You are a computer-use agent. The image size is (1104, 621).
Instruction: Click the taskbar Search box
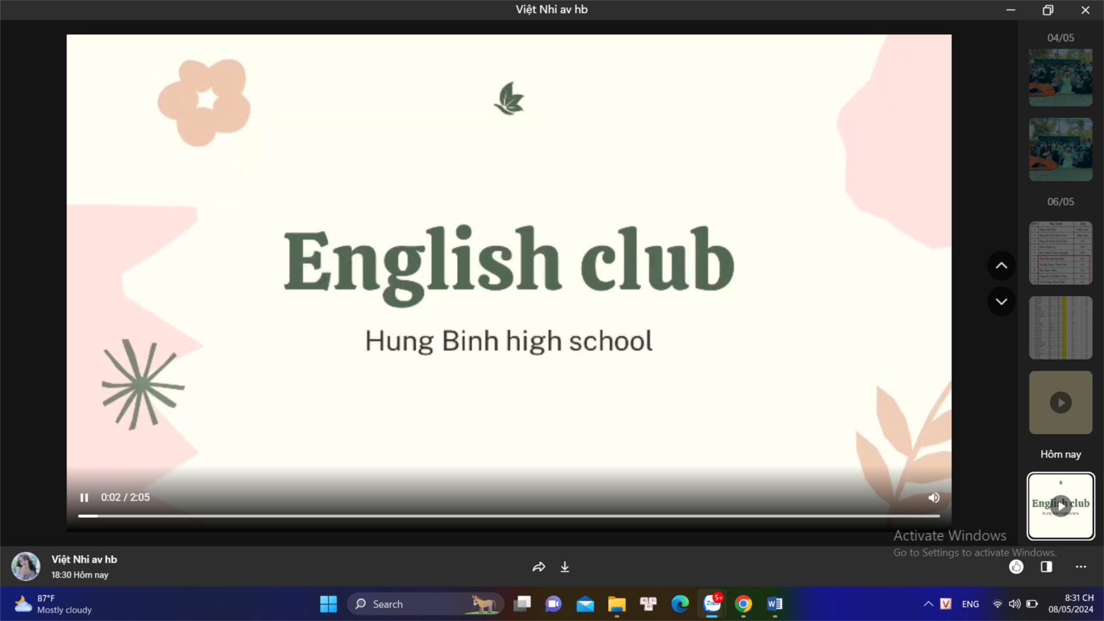tap(426, 604)
